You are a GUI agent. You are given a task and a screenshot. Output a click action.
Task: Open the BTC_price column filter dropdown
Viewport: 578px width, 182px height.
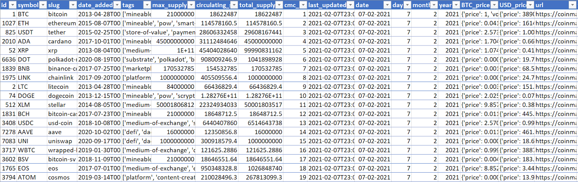pos(494,5)
